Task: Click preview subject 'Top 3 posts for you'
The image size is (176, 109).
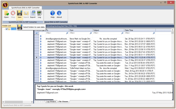Action: click(x=55, y=86)
